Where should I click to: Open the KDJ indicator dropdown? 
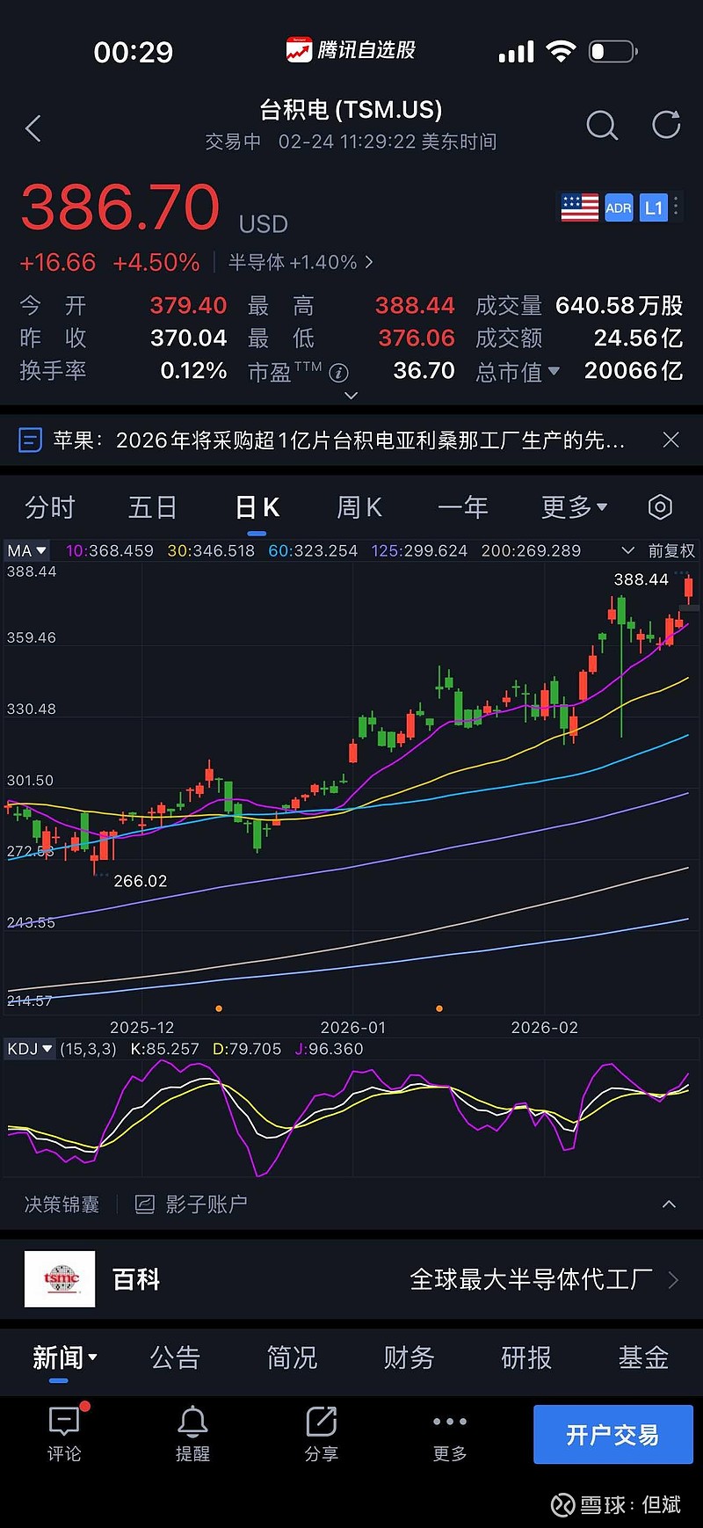click(30, 1049)
